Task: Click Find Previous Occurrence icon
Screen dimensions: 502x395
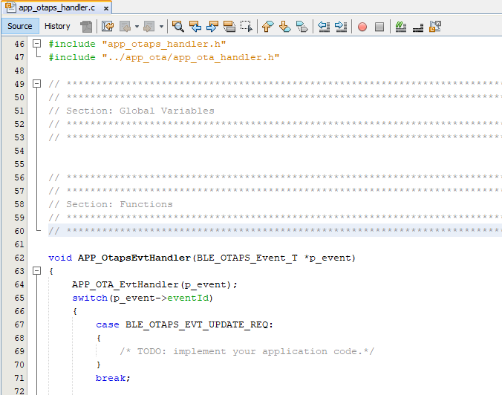Action: 195,26
